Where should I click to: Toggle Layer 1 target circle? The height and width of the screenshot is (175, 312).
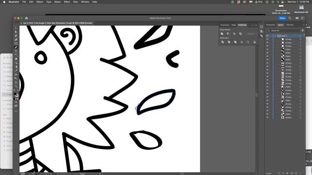(300, 35)
